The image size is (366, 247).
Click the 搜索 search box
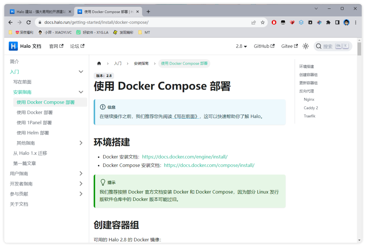(333, 46)
